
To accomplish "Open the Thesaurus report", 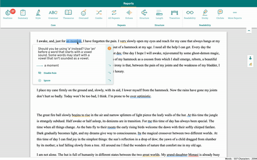I will [69, 15].
